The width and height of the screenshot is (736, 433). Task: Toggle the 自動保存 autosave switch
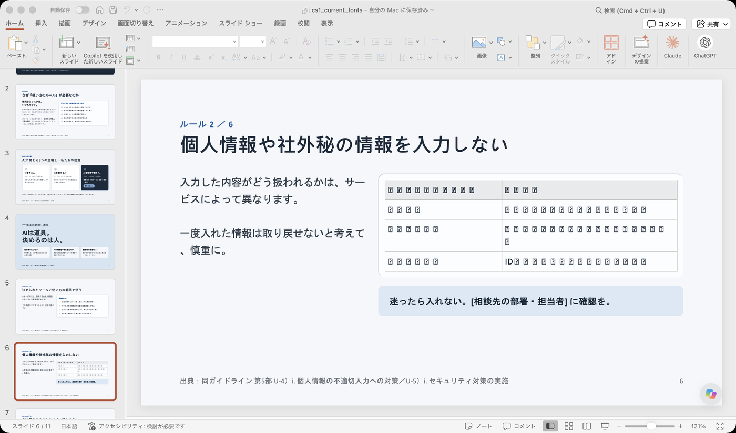[83, 10]
